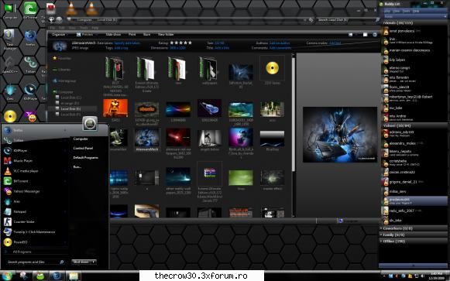Click the Explorer back navigation arrow
This screenshot has width=450, height=281.
click(51, 19)
